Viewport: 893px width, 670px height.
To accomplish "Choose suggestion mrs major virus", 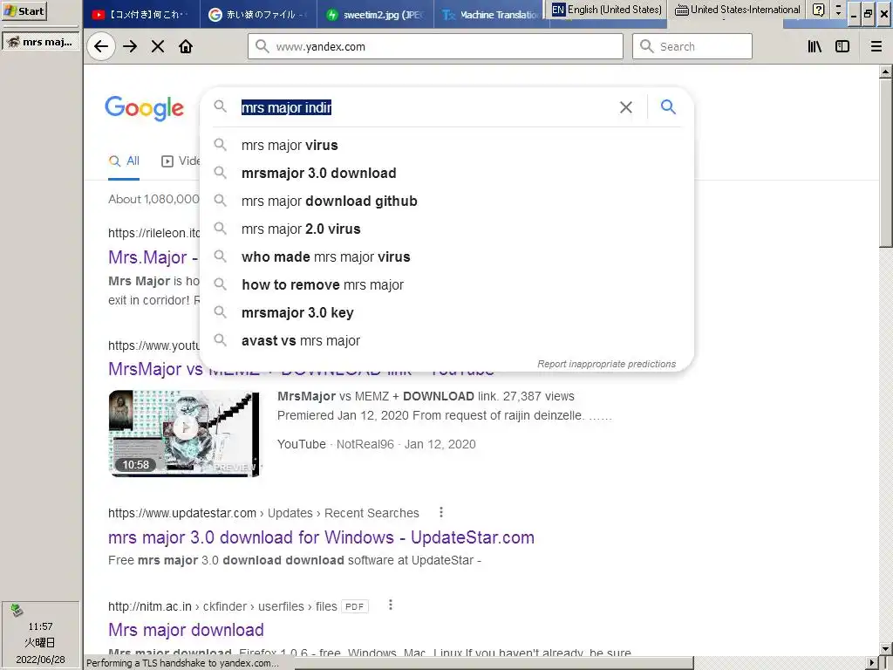I will pyautogui.click(x=447, y=146).
